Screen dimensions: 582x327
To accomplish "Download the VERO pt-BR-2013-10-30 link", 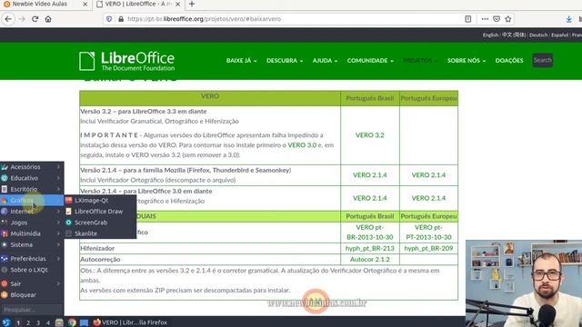I will coord(370,233).
